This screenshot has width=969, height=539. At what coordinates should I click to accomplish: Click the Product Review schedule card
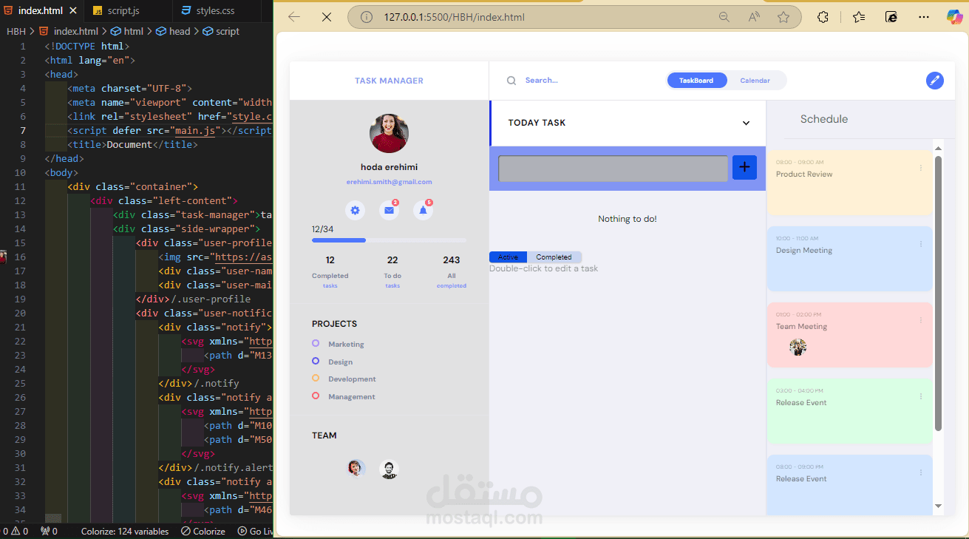(x=850, y=183)
